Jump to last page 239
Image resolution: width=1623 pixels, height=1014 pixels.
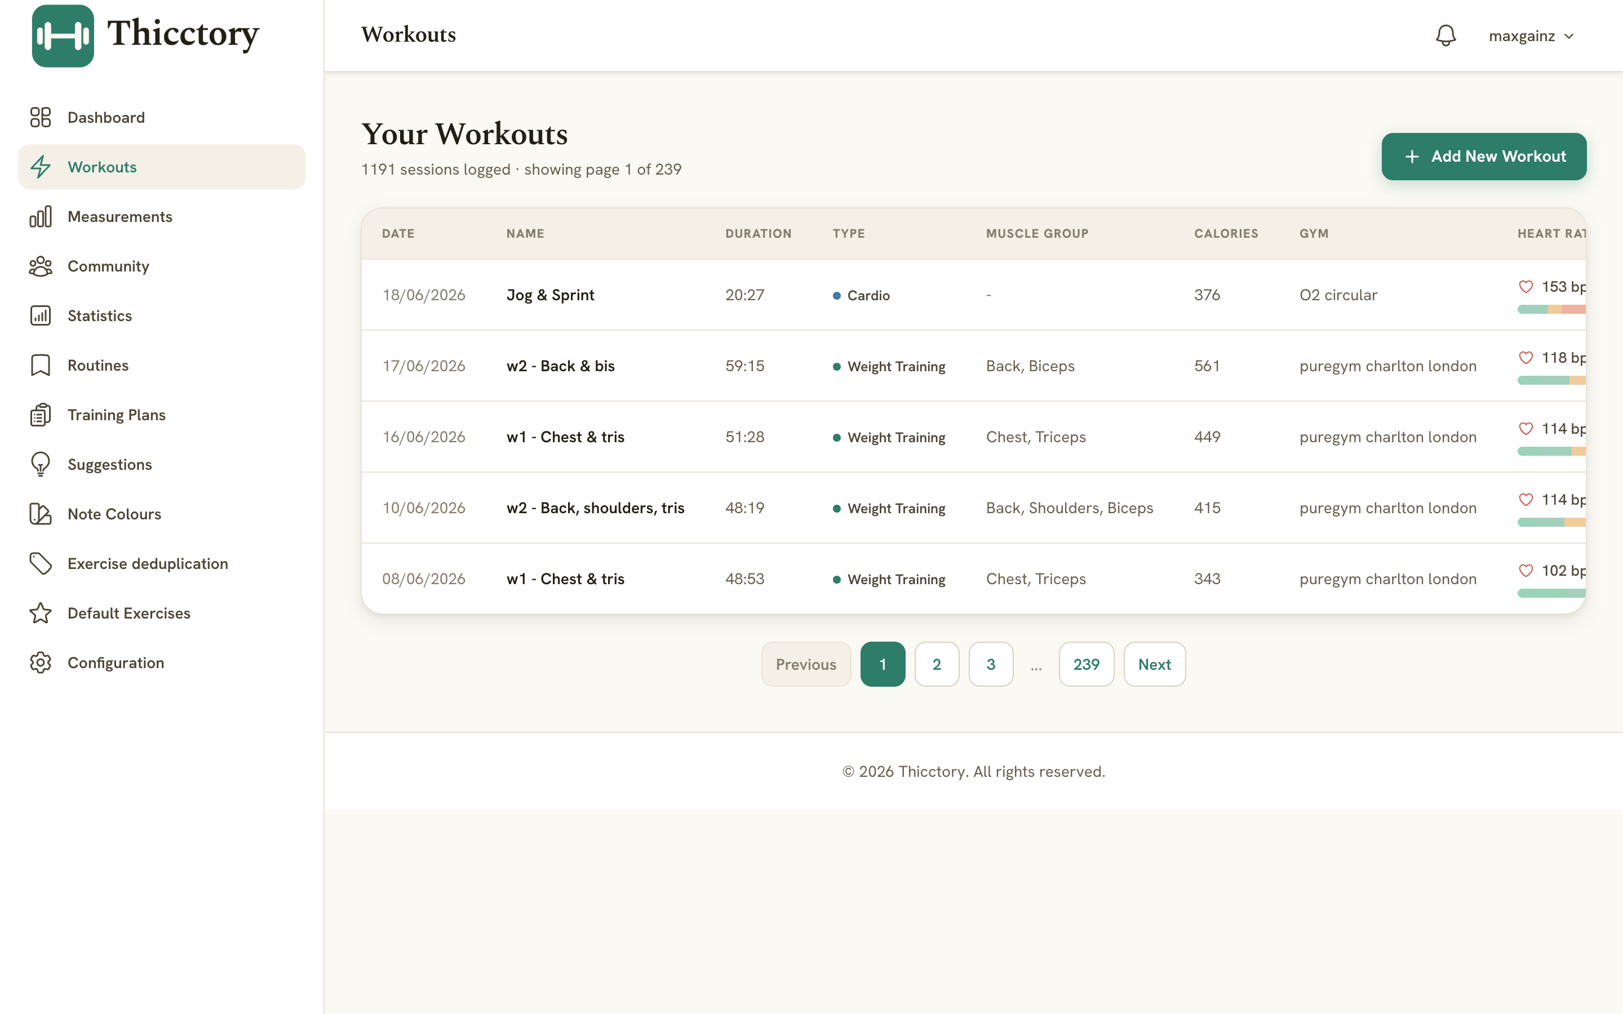[1086, 665]
